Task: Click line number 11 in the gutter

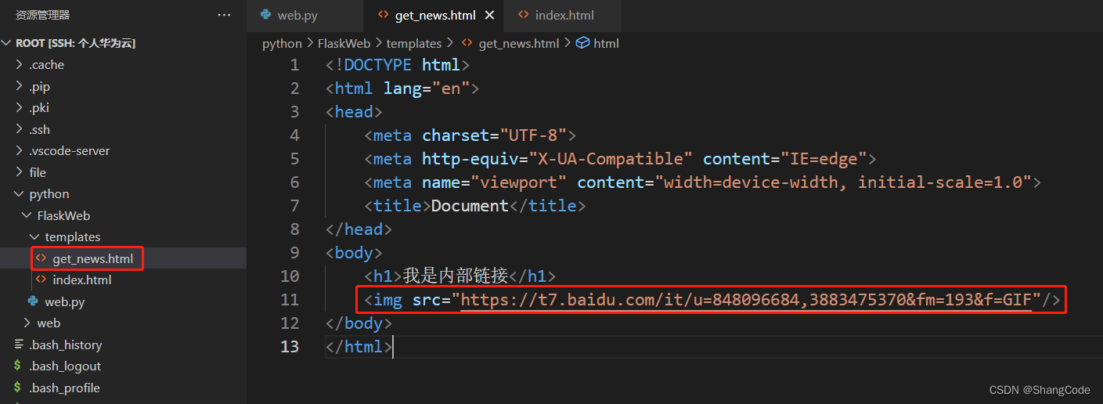Action: coord(290,299)
